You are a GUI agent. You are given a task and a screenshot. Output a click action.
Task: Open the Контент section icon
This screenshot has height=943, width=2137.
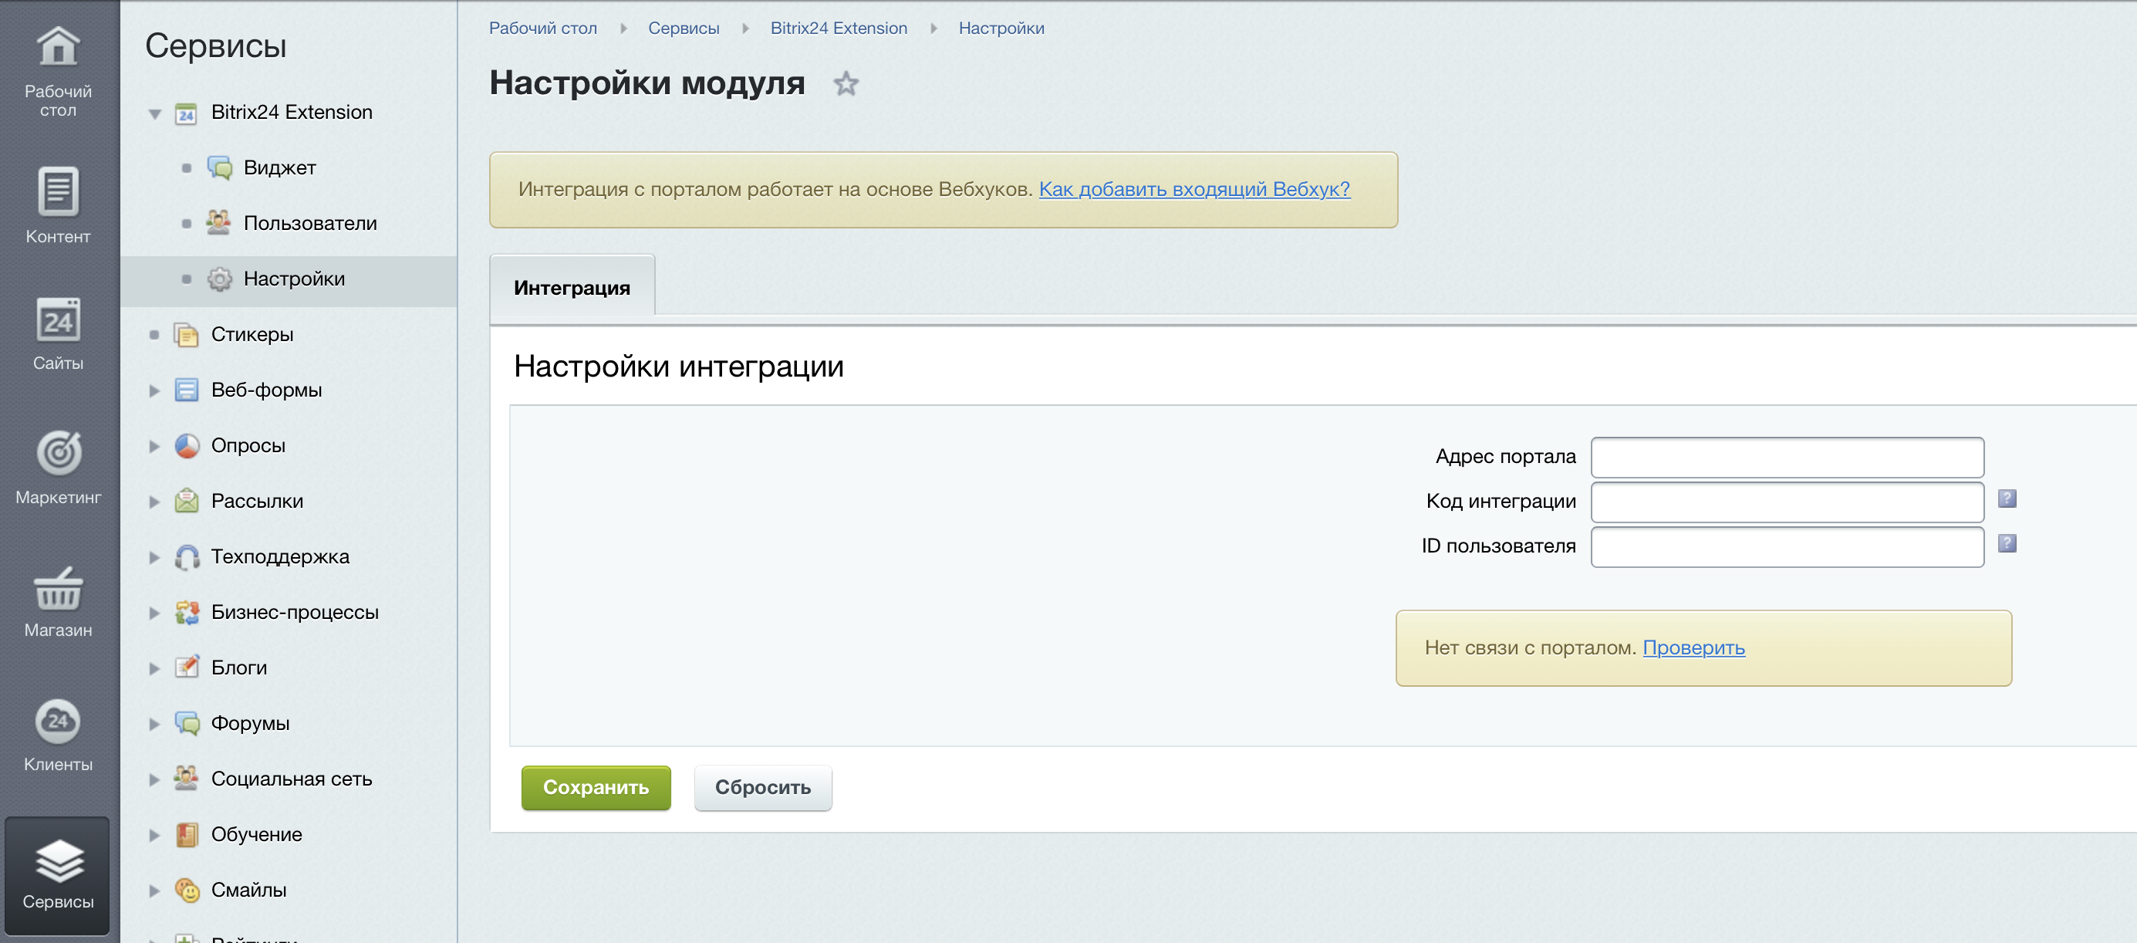[x=58, y=191]
